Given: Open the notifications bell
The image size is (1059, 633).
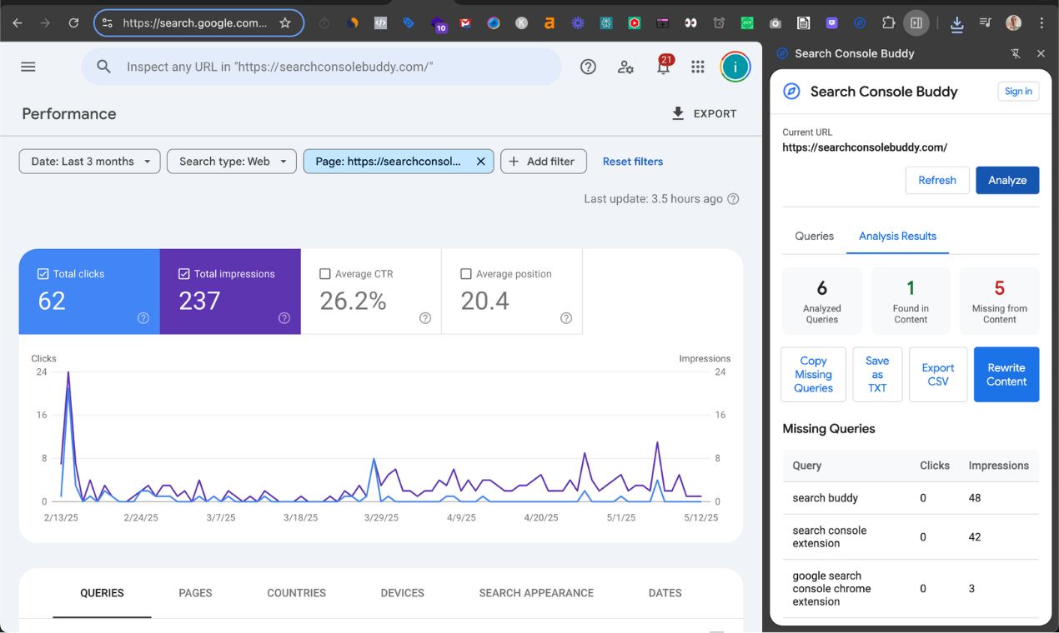Looking at the screenshot, I should [x=663, y=68].
